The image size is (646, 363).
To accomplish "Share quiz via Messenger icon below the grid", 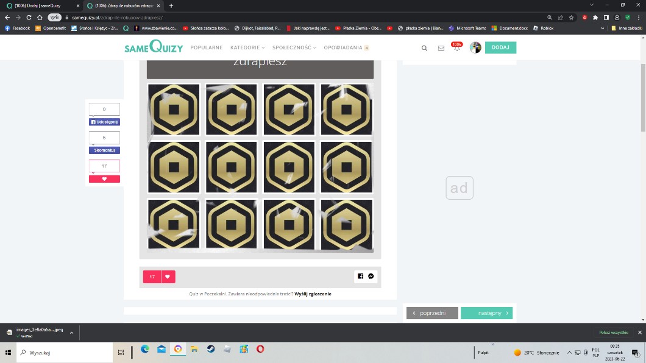I will coord(371,277).
